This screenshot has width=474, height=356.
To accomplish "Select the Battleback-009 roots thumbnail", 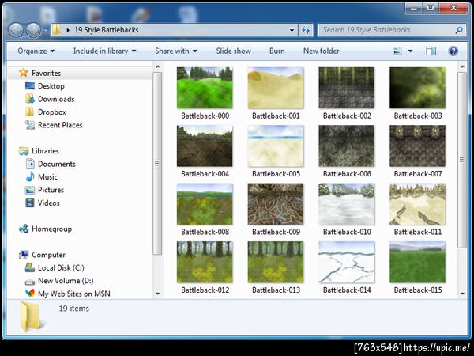I will (276, 204).
